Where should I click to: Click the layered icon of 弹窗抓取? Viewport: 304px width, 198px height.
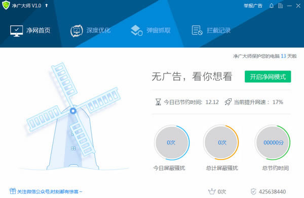point(136,30)
